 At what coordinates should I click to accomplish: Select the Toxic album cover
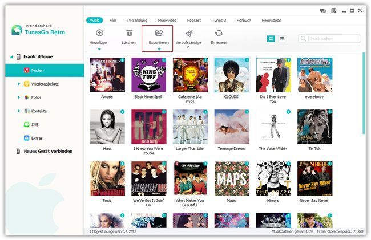point(107,178)
